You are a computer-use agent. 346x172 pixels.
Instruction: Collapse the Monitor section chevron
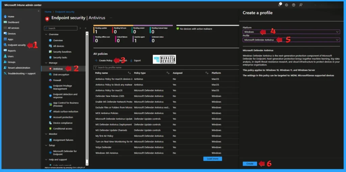click(46, 134)
